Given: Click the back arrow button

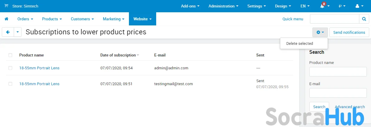Looking at the screenshot, I should [8, 32].
